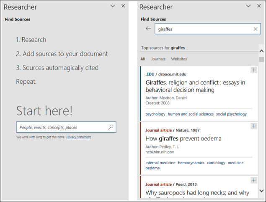Image resolution: width=266 pixels, height=202 pixels.
Task: Add the PeerJ 2013 article with its plus button
Action: pos(253,180)
